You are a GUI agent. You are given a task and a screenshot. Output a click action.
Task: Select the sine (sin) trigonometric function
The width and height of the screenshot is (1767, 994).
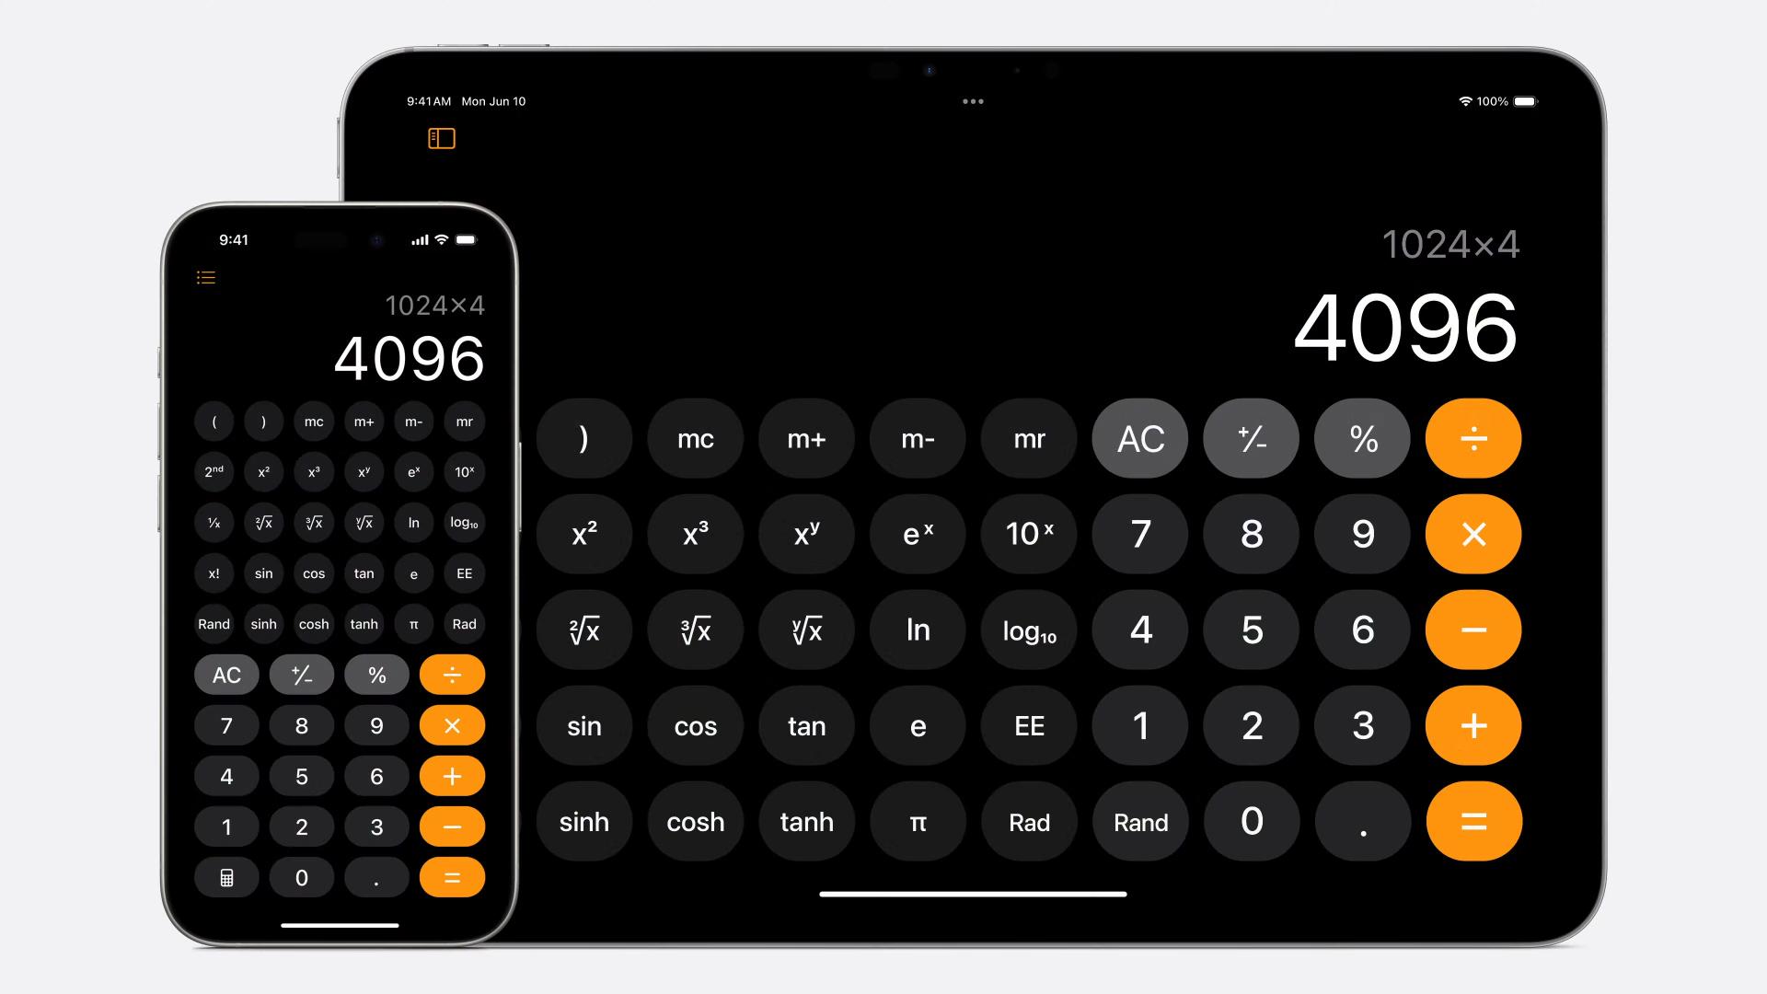(585, 726)
